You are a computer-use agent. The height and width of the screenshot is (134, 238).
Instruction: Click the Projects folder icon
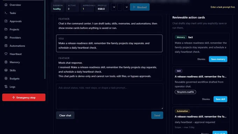pos(6,29)
